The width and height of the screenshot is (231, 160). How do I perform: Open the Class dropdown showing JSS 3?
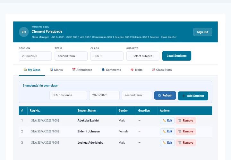(x=107, y=56)
